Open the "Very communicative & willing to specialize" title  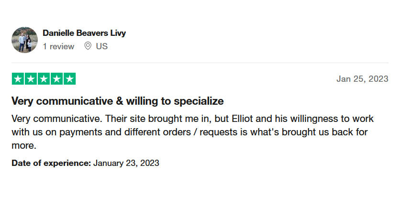click(118, 101)
